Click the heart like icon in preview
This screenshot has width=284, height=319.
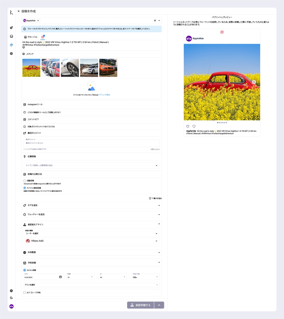pos(188,126)
